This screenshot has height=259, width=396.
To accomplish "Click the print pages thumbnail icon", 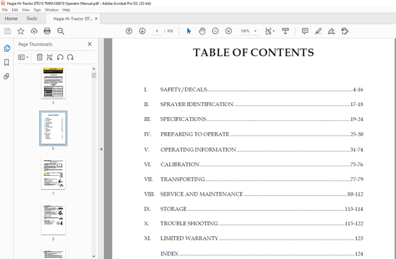I will tap(50, 57).
